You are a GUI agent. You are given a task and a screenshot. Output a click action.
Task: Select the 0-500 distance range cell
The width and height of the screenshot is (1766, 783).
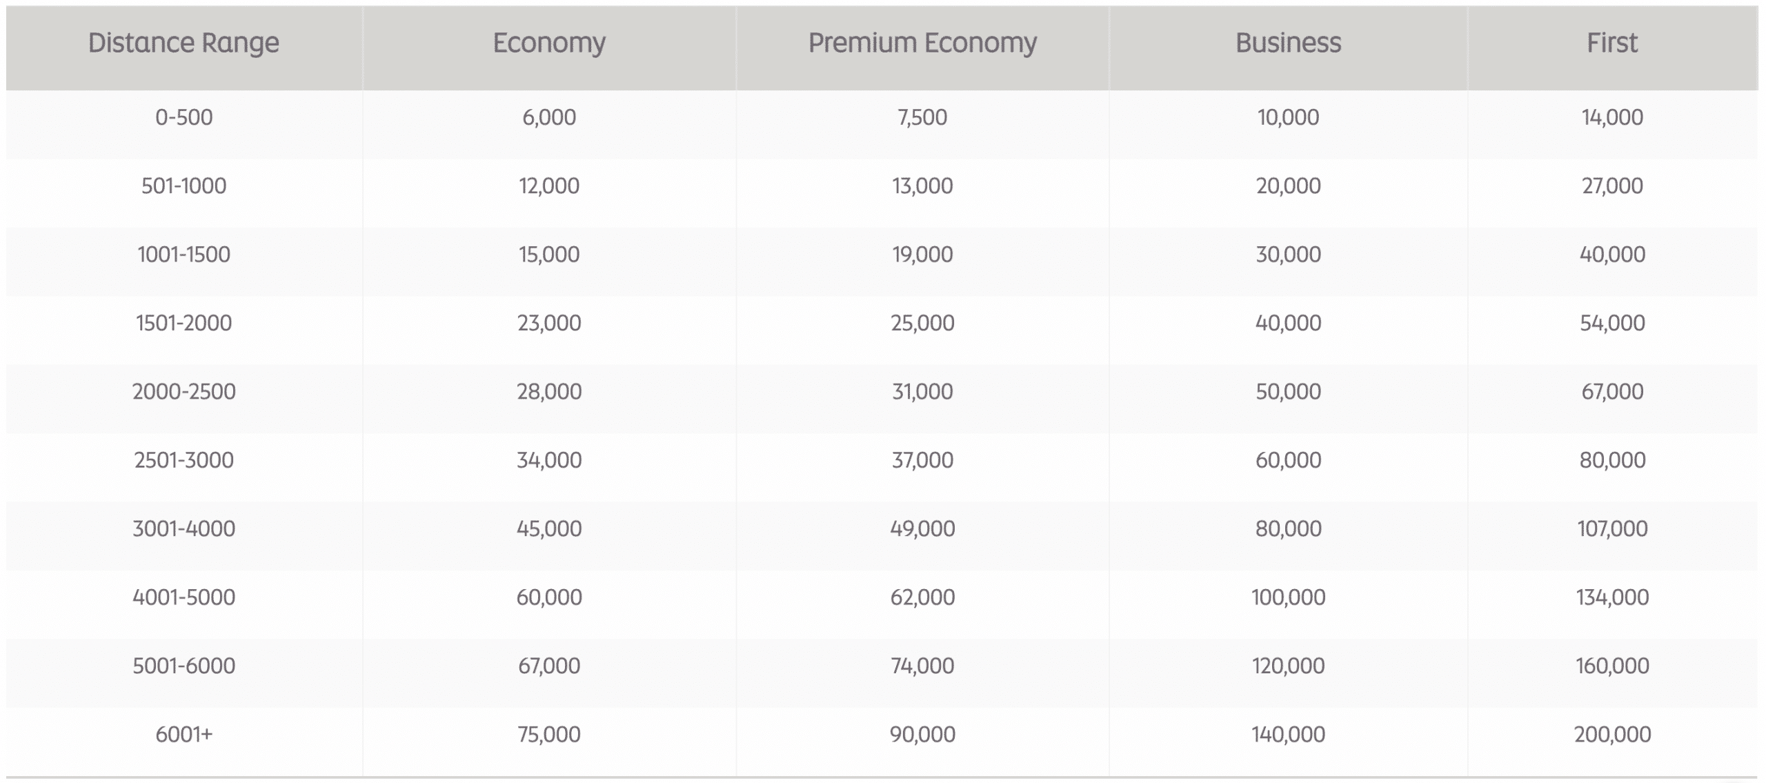[183, 117]
